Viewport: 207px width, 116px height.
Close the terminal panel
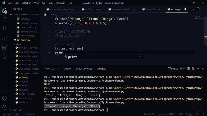pyautogui.click(x=203, y=69)
